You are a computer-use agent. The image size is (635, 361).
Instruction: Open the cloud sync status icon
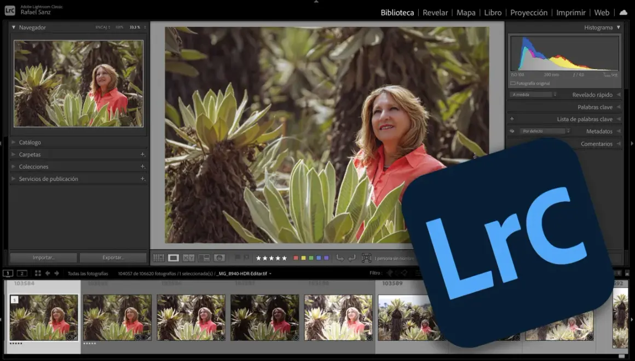(x=624, y=13)
